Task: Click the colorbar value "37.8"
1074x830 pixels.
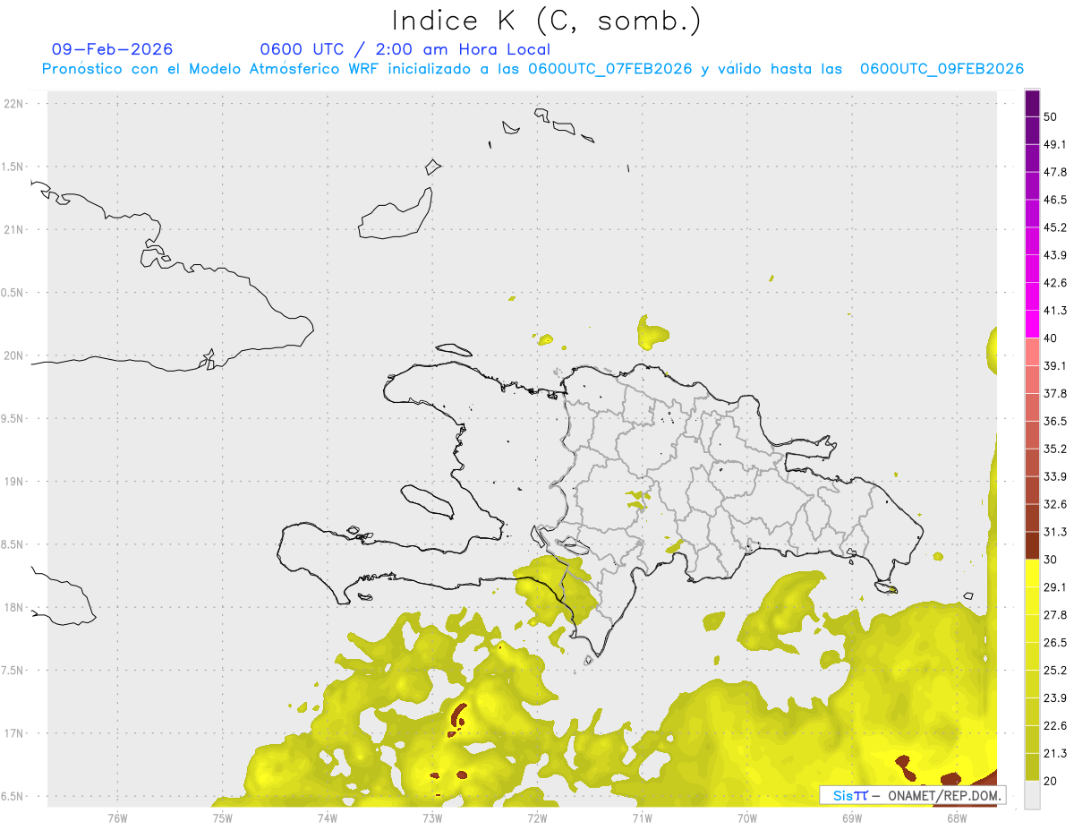Action: [1055, 394]
